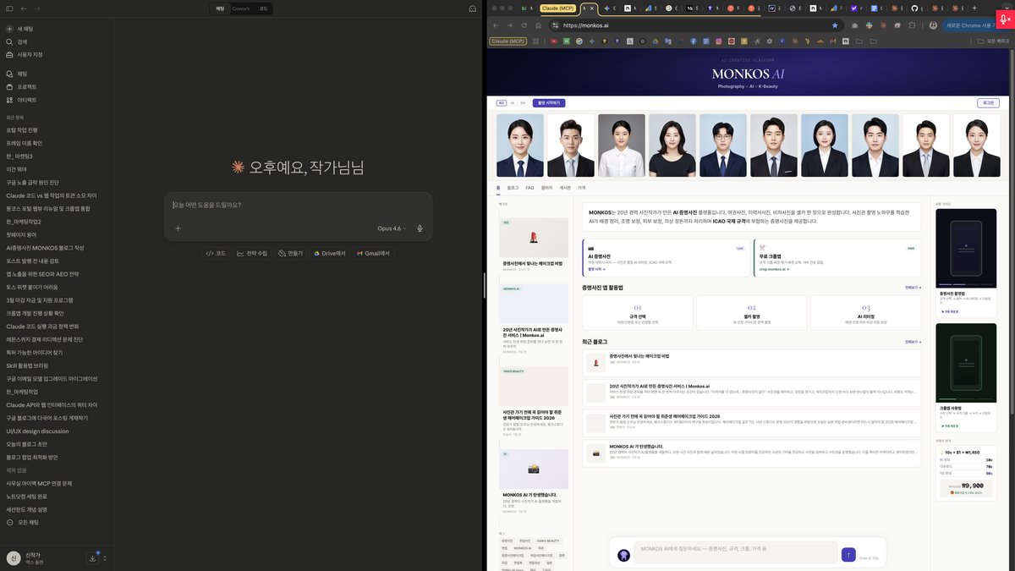Open 모든 북마크 folder in Chrome
The image size is (1015, 571).
995,41
